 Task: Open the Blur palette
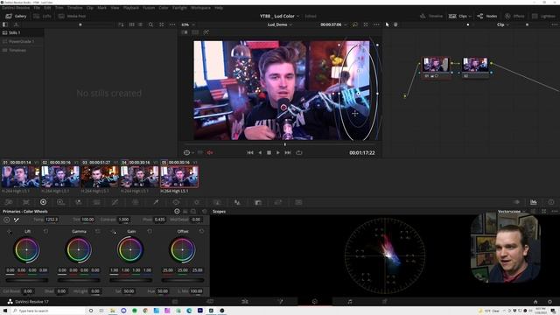(x=237, y=202)
